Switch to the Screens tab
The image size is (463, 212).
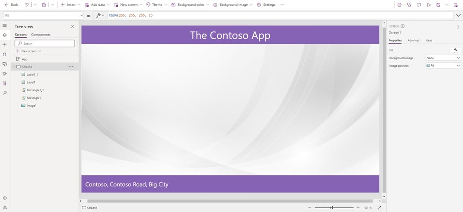click(x=21, y=35)
